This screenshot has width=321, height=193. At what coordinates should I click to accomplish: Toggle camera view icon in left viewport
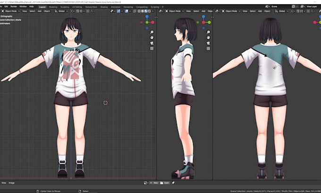(x=152, y=43)
